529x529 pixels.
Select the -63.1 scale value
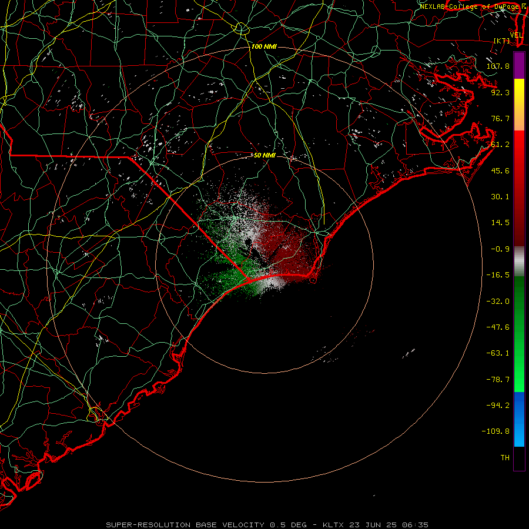tap(498, 353)
